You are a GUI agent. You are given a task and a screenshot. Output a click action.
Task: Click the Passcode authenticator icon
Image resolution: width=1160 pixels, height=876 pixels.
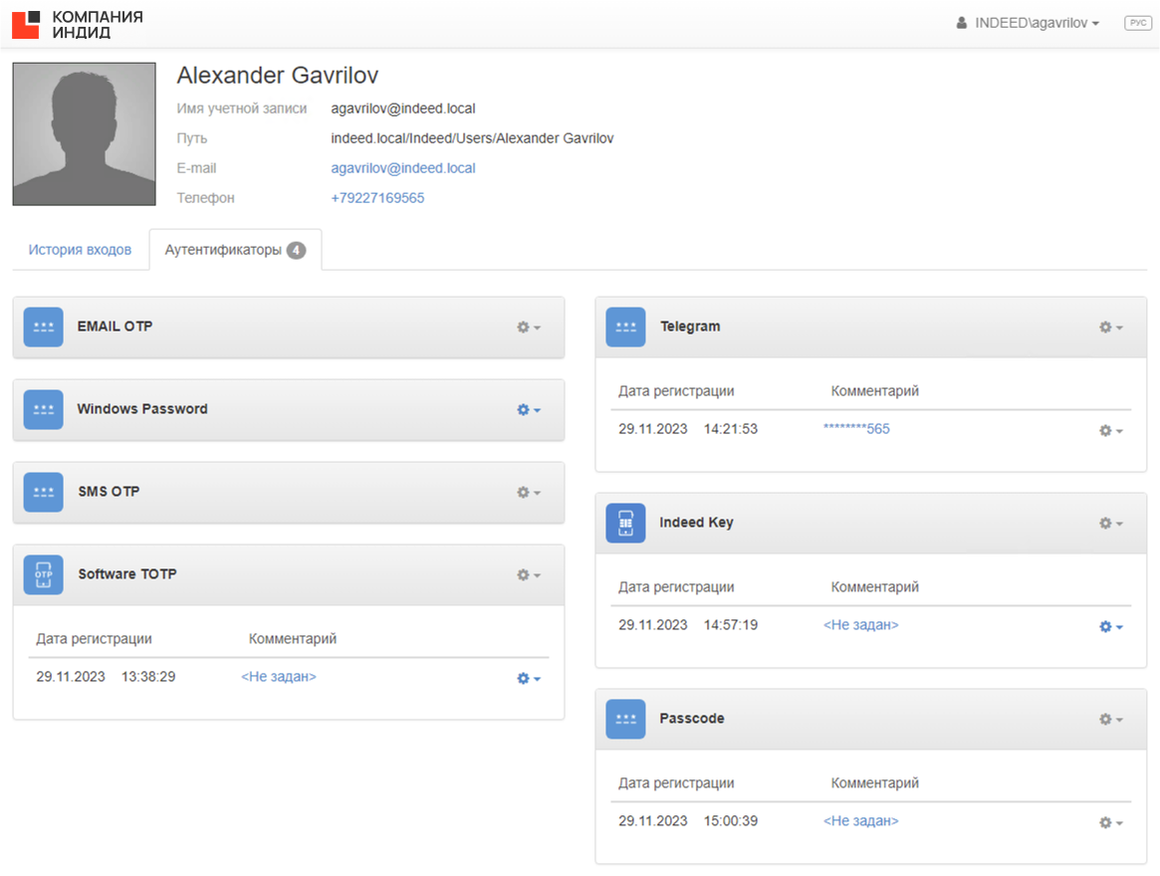626,719
